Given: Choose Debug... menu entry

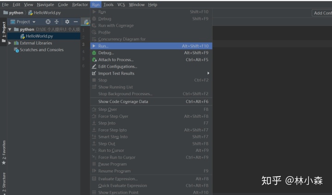Looking at the screenshot, I should click(x=151, y=53).
